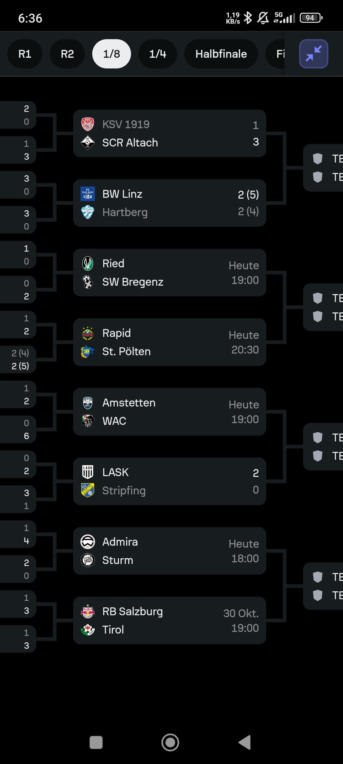
Task: Switch to the R2 round tab
Action: (67, 54)
